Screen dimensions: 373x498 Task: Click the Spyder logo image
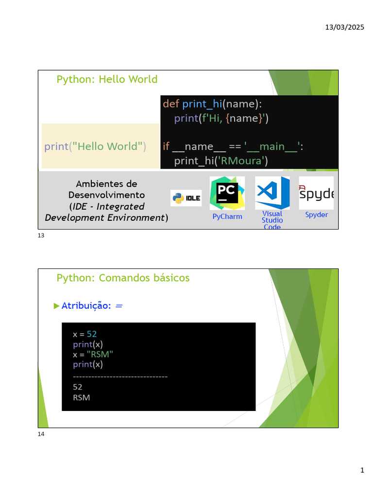coord(316,193)
